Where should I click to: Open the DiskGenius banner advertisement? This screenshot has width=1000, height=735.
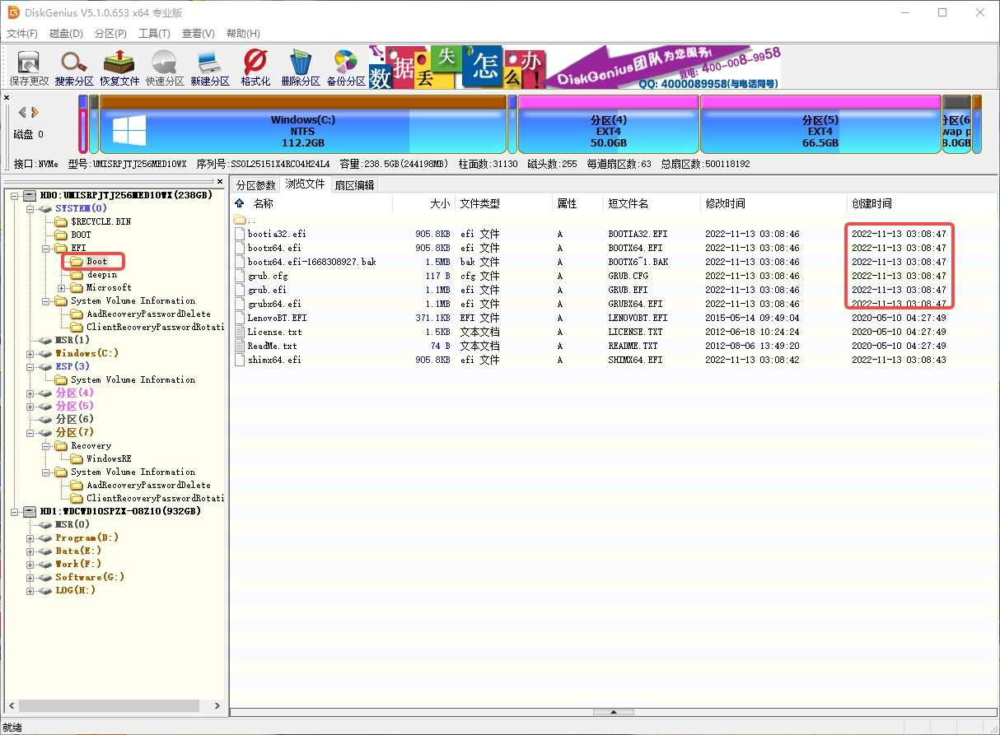click(x=575, y=67)
